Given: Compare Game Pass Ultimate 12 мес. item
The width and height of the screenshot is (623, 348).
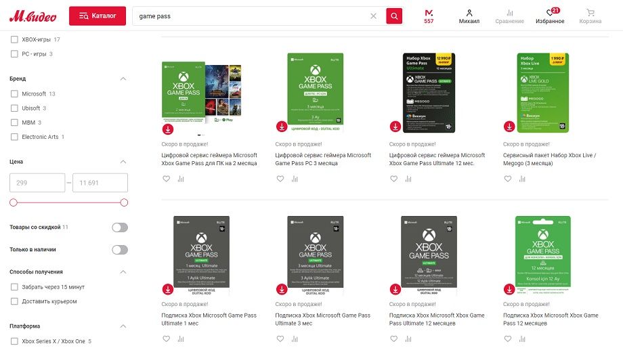Looking at the screenshot, I should click(408, 179).
